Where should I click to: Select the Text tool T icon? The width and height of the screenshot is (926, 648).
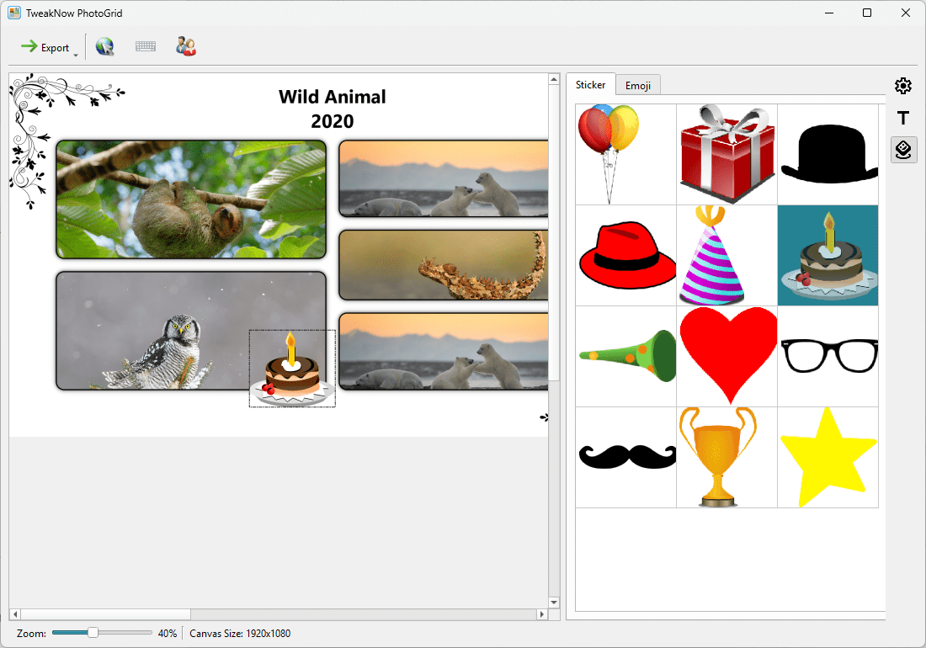click(x=903, y=118)
